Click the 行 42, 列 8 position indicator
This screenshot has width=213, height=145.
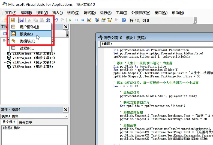(x=139, y=21)
